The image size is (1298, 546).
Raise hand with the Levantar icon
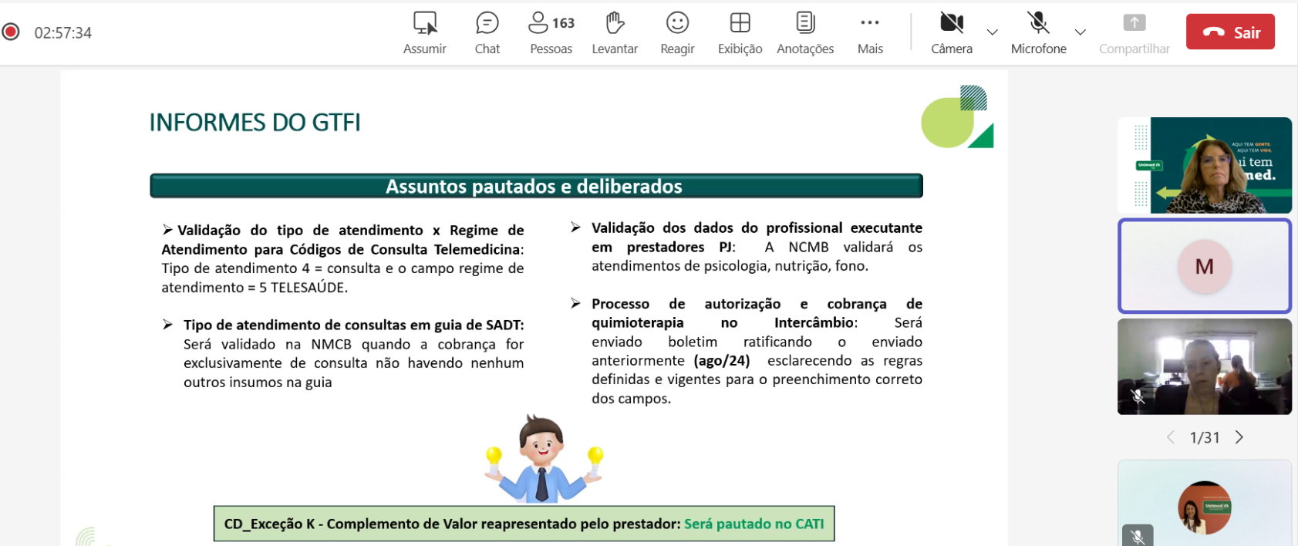tap(615, 23)
